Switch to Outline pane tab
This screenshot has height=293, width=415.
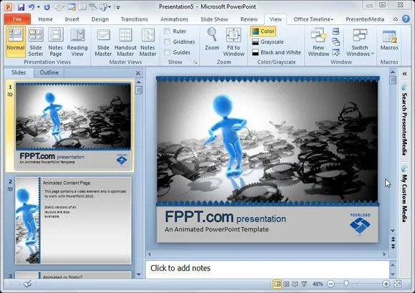coord(49,72)
